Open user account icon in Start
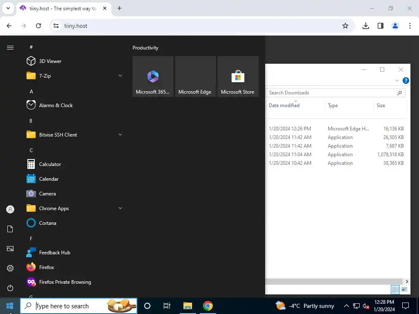The height and width of the screenshot is (314, 419). [x=10, y=209]
